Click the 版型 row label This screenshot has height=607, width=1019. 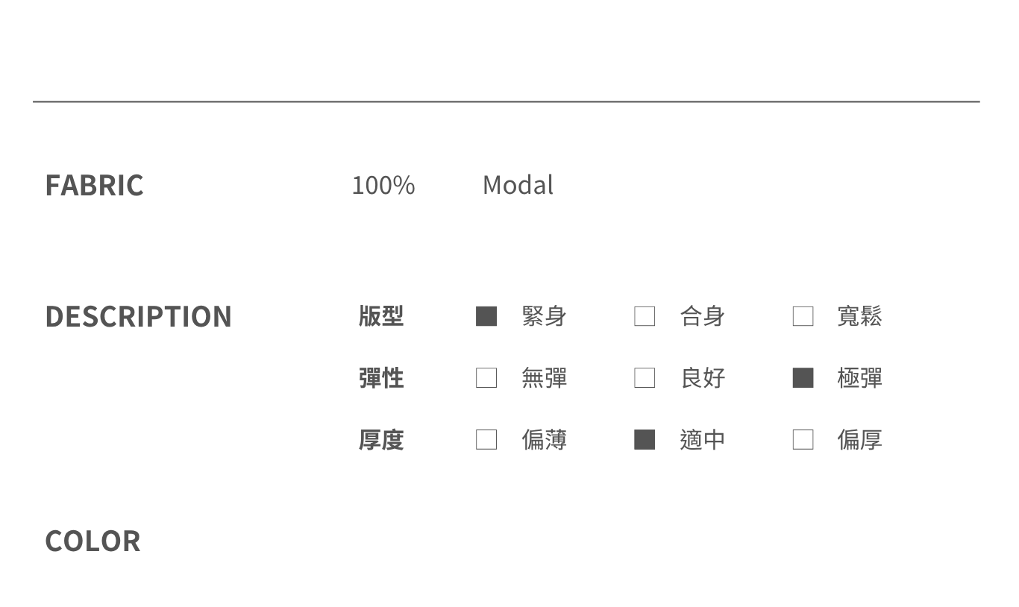point(380,316)
